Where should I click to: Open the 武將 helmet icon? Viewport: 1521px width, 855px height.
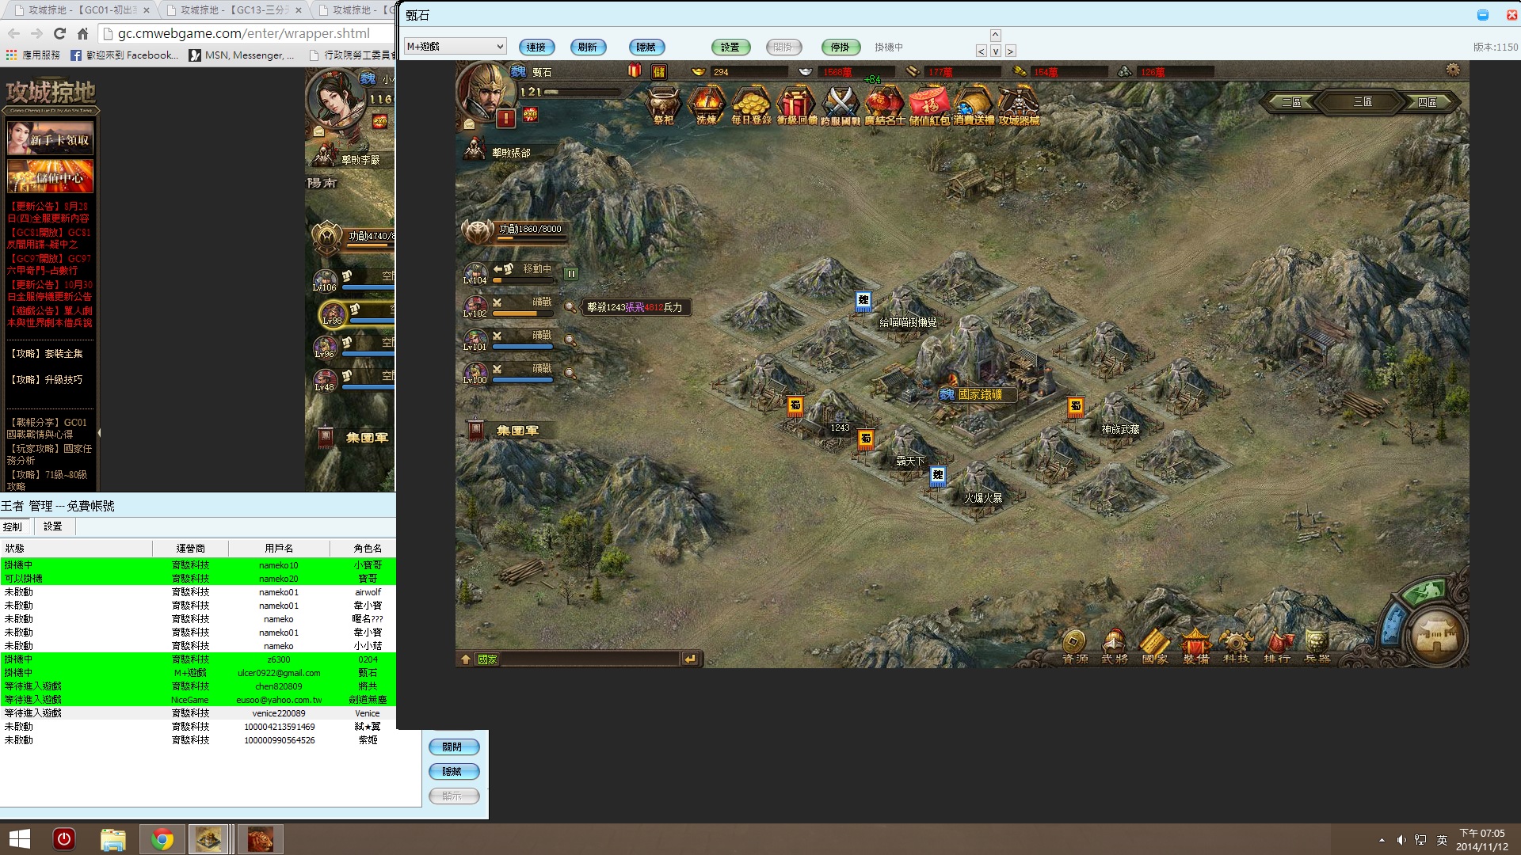click(1115, 646)
